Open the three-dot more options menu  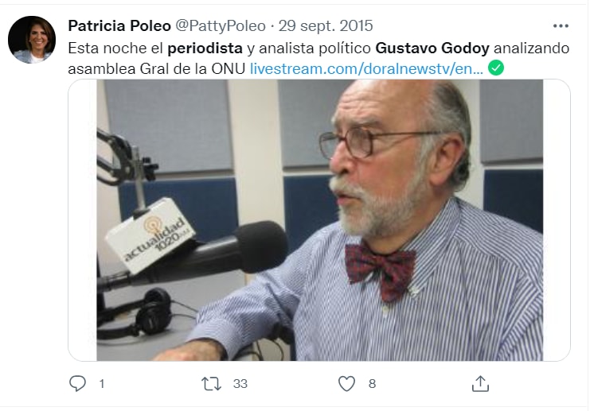coord(561,26)
